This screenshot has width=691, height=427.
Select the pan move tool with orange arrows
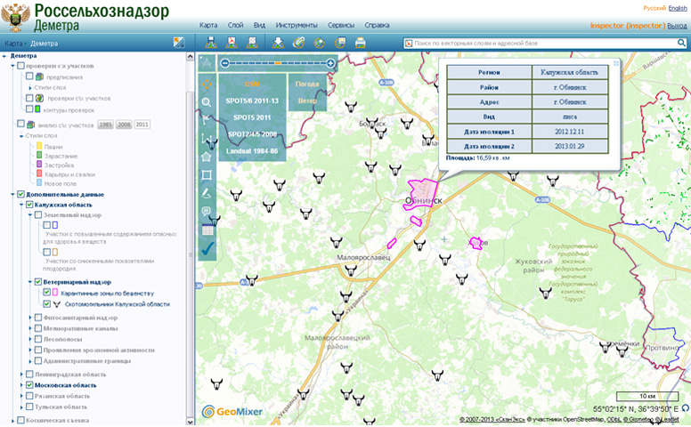click(x=207, y=84)
